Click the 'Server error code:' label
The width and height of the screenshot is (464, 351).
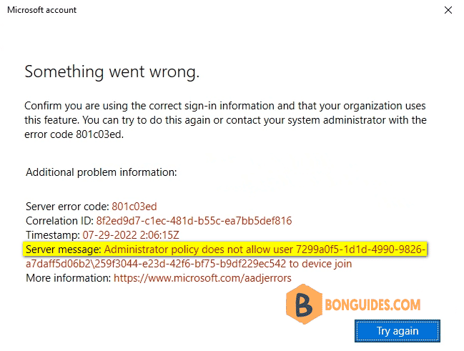click(67, 207)
